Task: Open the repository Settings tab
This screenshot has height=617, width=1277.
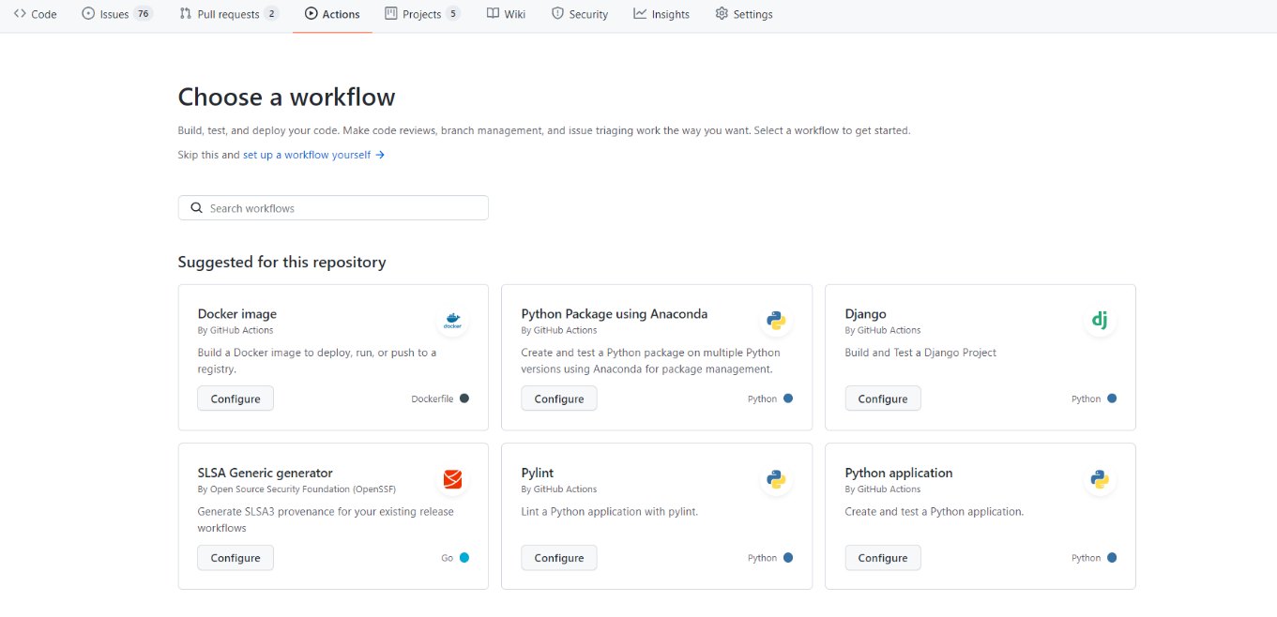Action: pos(744,14)
